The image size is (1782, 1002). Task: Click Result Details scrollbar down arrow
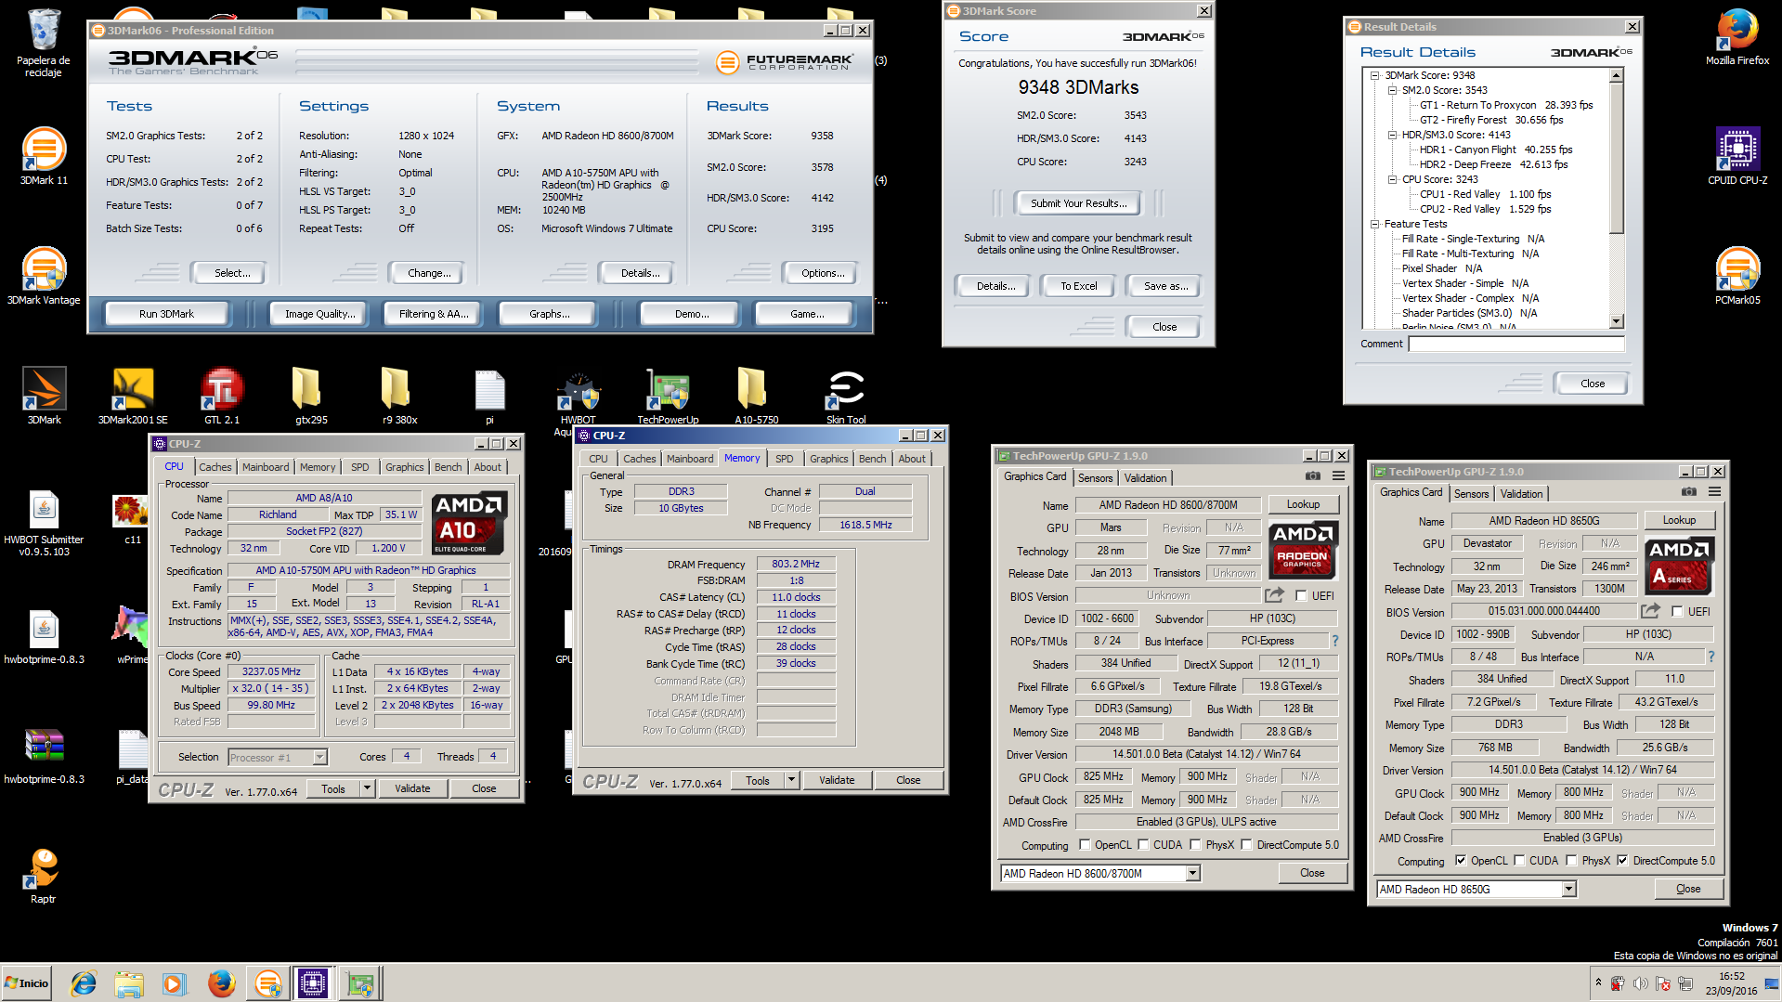click(1617, 321)
